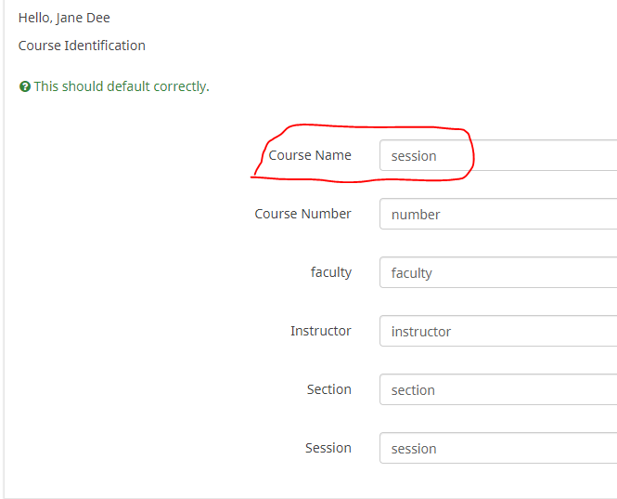This screenshot has height=499, width=617.
Task: Select the faculty text box
Action: click(x=498, y=272)
